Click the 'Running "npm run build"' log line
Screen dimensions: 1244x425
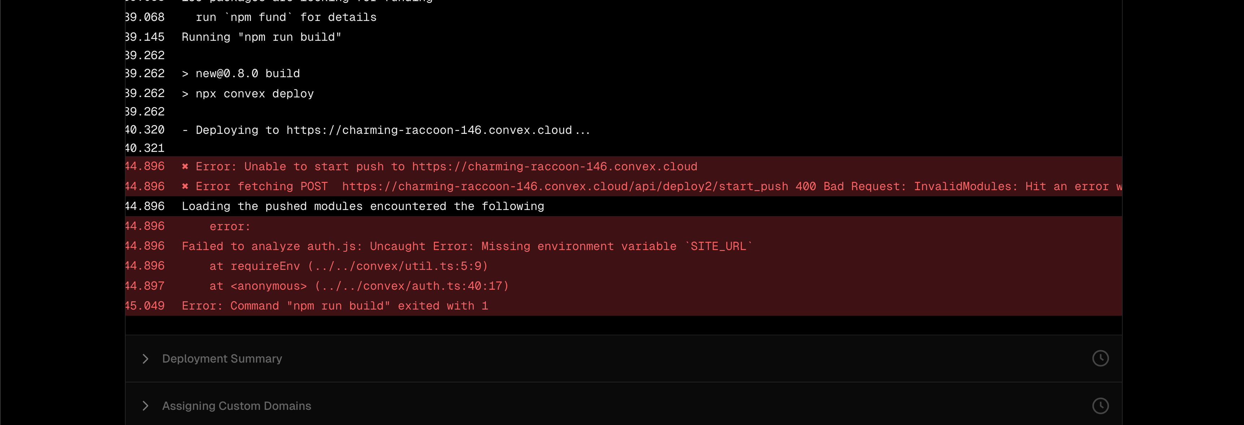623,37
